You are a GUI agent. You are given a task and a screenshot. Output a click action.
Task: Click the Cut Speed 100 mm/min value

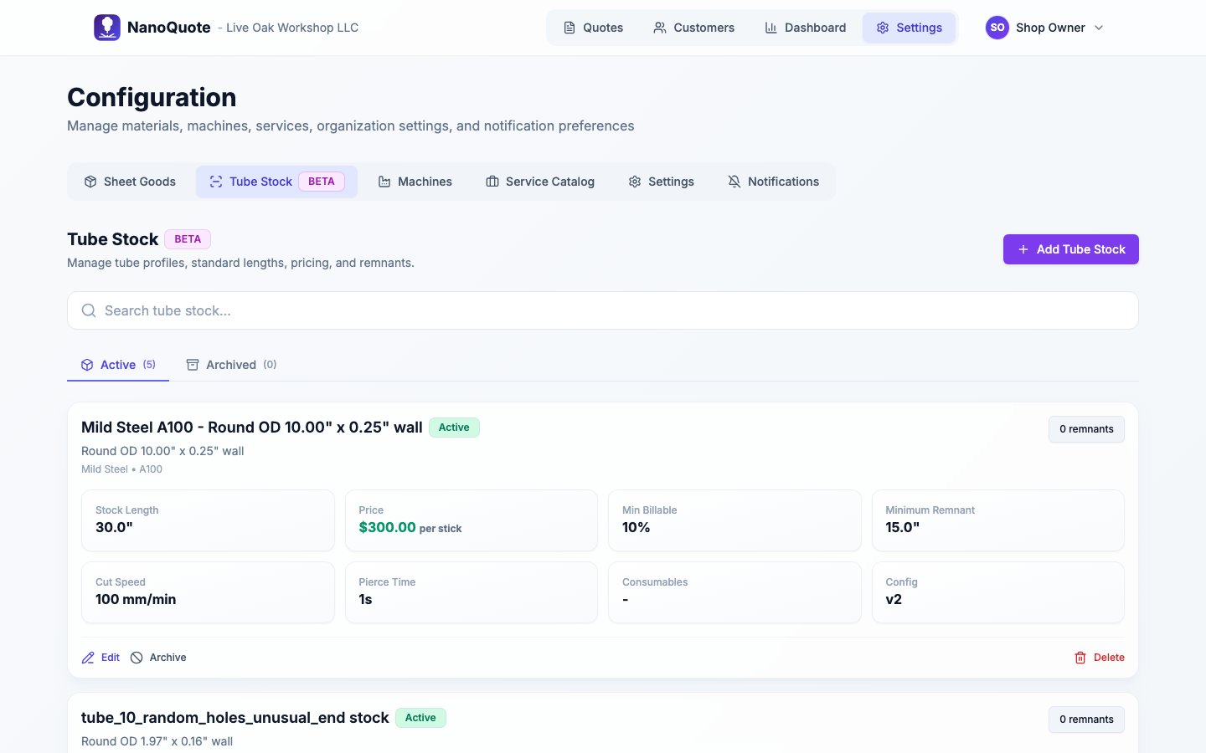click(x=136, y=600)
